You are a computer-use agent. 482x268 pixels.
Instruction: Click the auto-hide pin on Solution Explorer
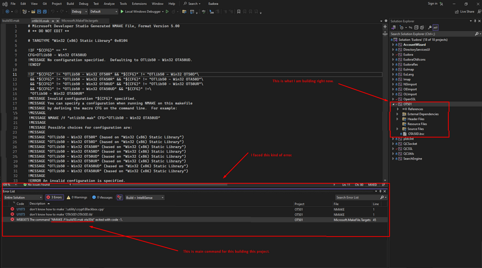click(475, 21)
